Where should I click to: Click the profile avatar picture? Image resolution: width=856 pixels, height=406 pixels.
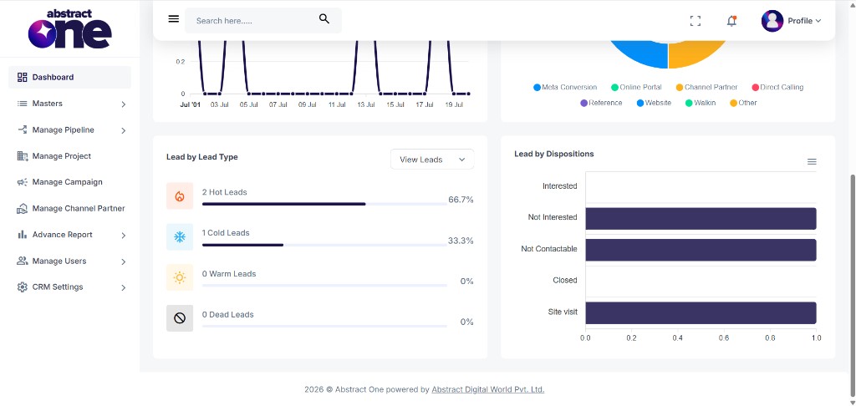[772, 21]
